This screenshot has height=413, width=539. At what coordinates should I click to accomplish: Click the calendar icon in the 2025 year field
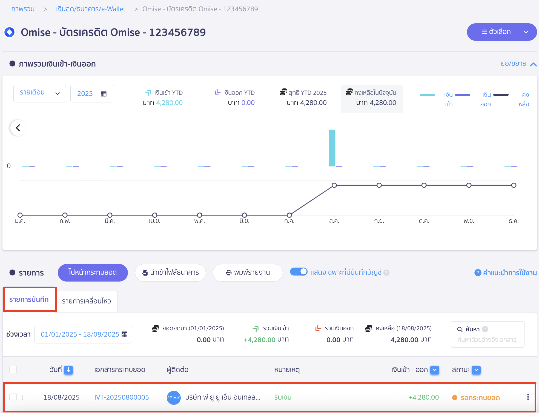click(x=104, y=94)
